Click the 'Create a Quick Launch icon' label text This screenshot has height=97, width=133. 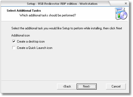click(x=35, y=48)
